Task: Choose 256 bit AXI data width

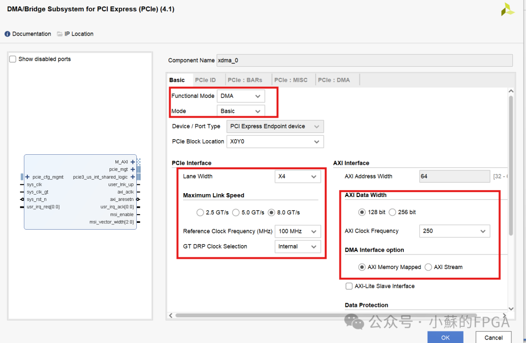Action: [x=392, y=212]
